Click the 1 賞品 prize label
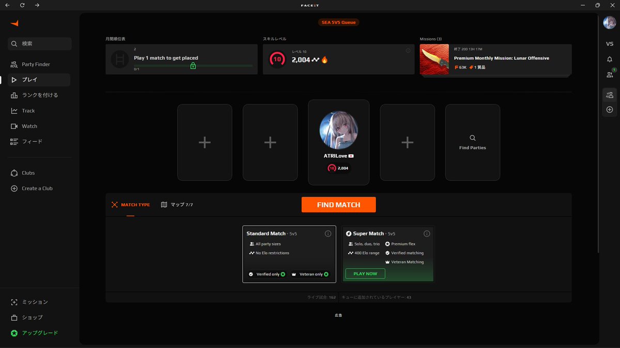Image resolution: width=620 pixels, height=348 pixels. (x=477, y=68)
